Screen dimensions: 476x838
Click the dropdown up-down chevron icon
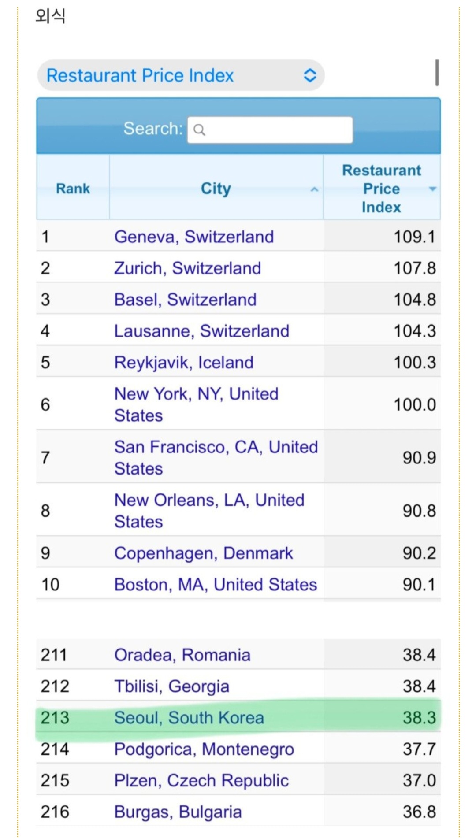tap(310, 75)
